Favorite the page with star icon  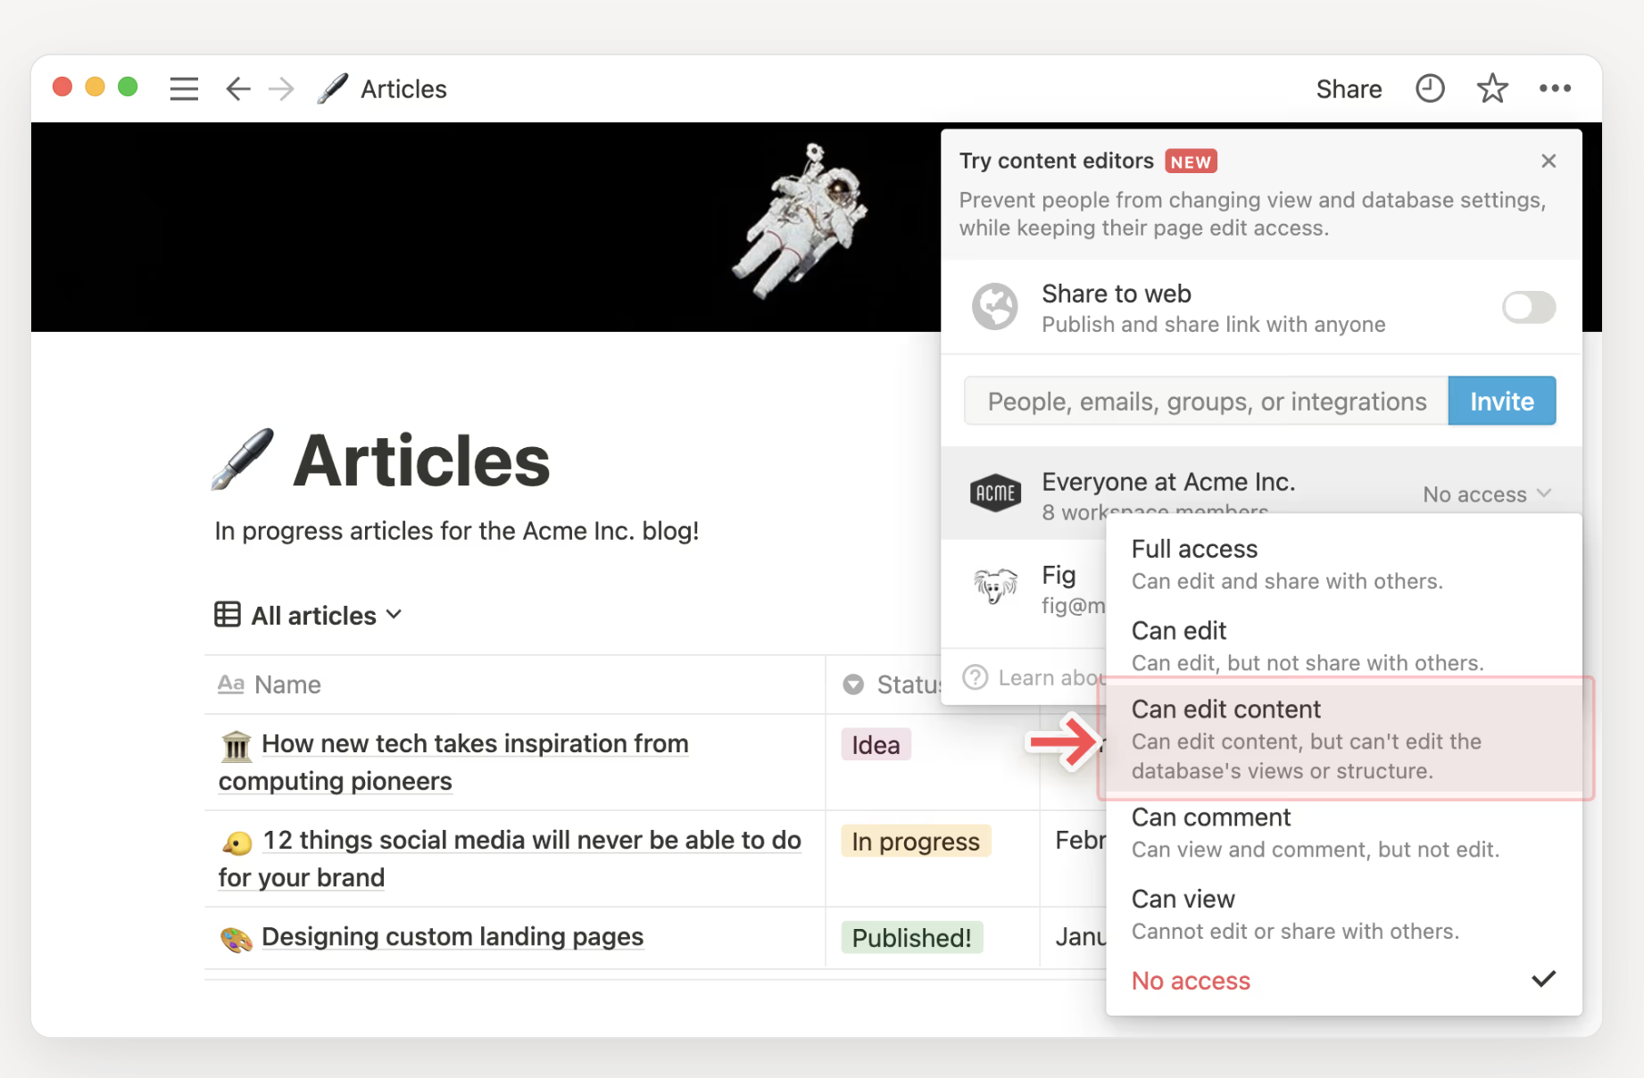coord(1491,88)
